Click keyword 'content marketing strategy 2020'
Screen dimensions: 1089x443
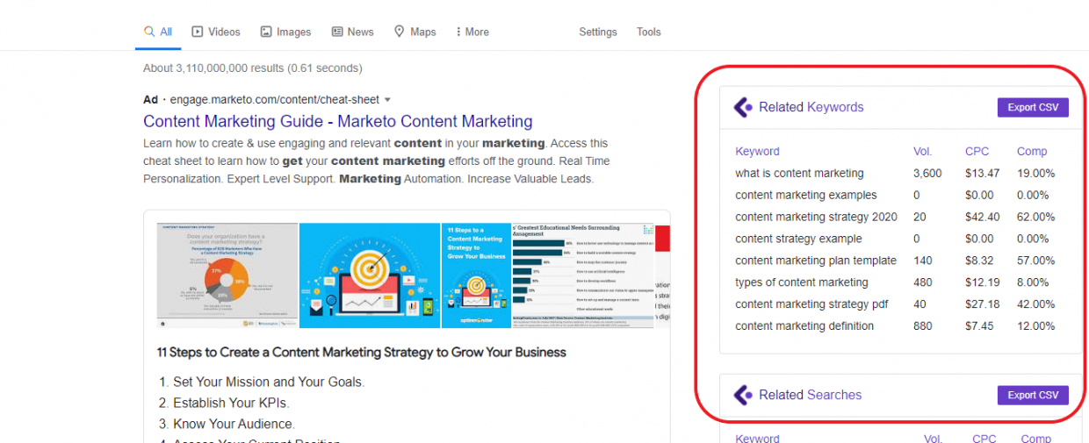[x=816, y=217]
